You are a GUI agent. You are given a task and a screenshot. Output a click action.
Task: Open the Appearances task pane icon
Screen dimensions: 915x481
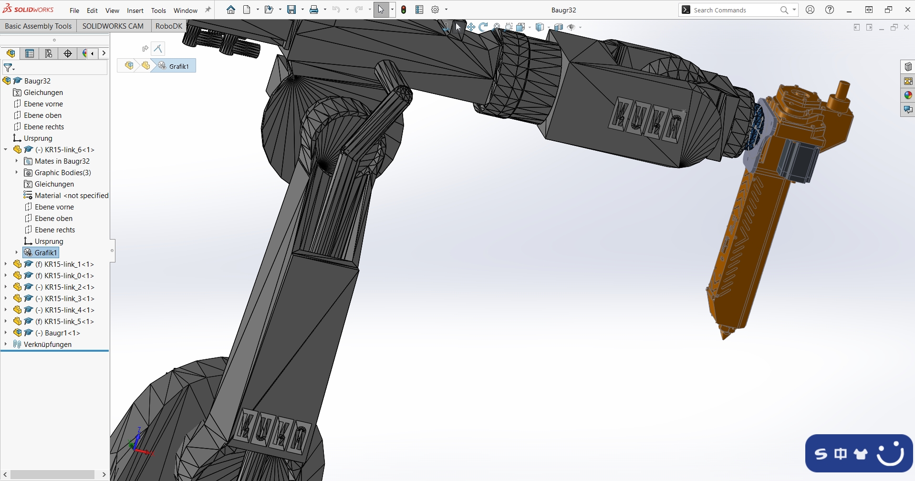click(908, 95)
